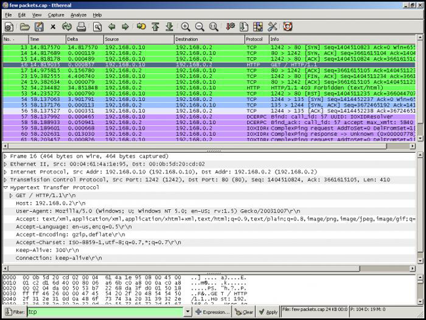Go back using the left arrow icon
Screen dimensions: 426x320
(111, 27)
